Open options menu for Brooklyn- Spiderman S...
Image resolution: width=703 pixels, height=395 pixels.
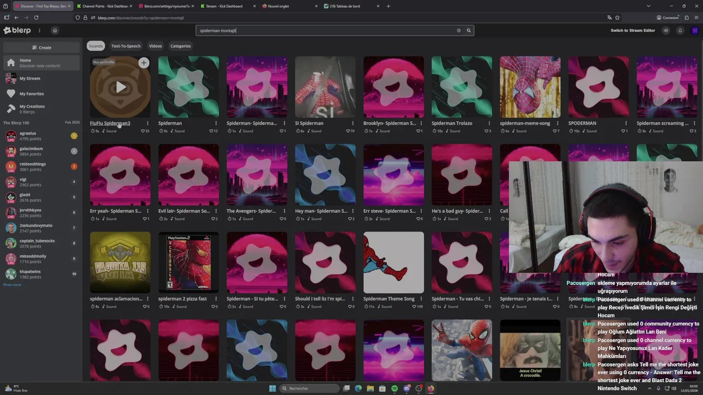(x=421, y=123)
